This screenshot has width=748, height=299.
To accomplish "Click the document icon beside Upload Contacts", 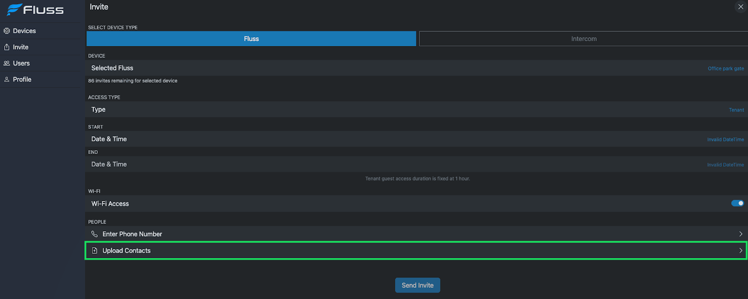I will click(94, 250).
